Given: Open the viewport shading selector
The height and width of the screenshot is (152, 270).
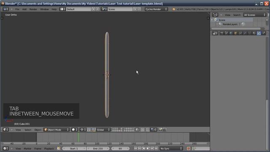Looking at the screenshot, I should pos(75,130).
